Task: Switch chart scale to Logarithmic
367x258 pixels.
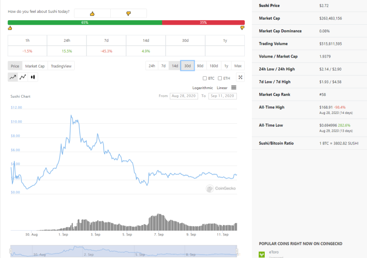Action: point(202,88)
